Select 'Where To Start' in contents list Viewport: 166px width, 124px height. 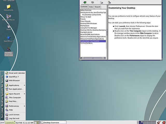tap(86, 17)
